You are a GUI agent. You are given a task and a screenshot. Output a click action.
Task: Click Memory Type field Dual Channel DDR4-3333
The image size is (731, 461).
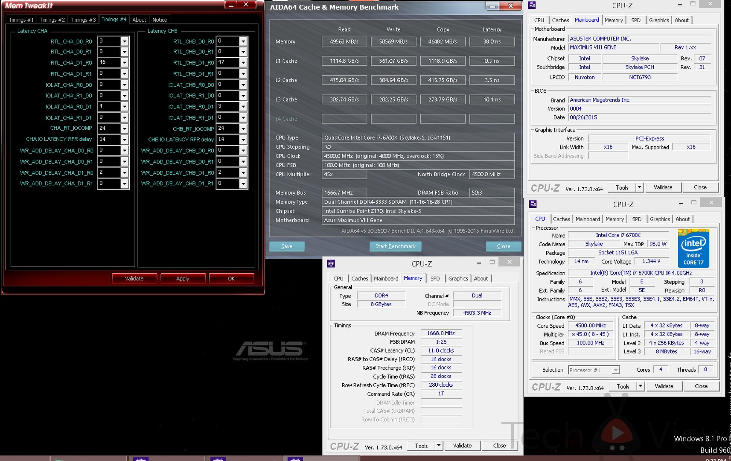click(x=418, y=202)
